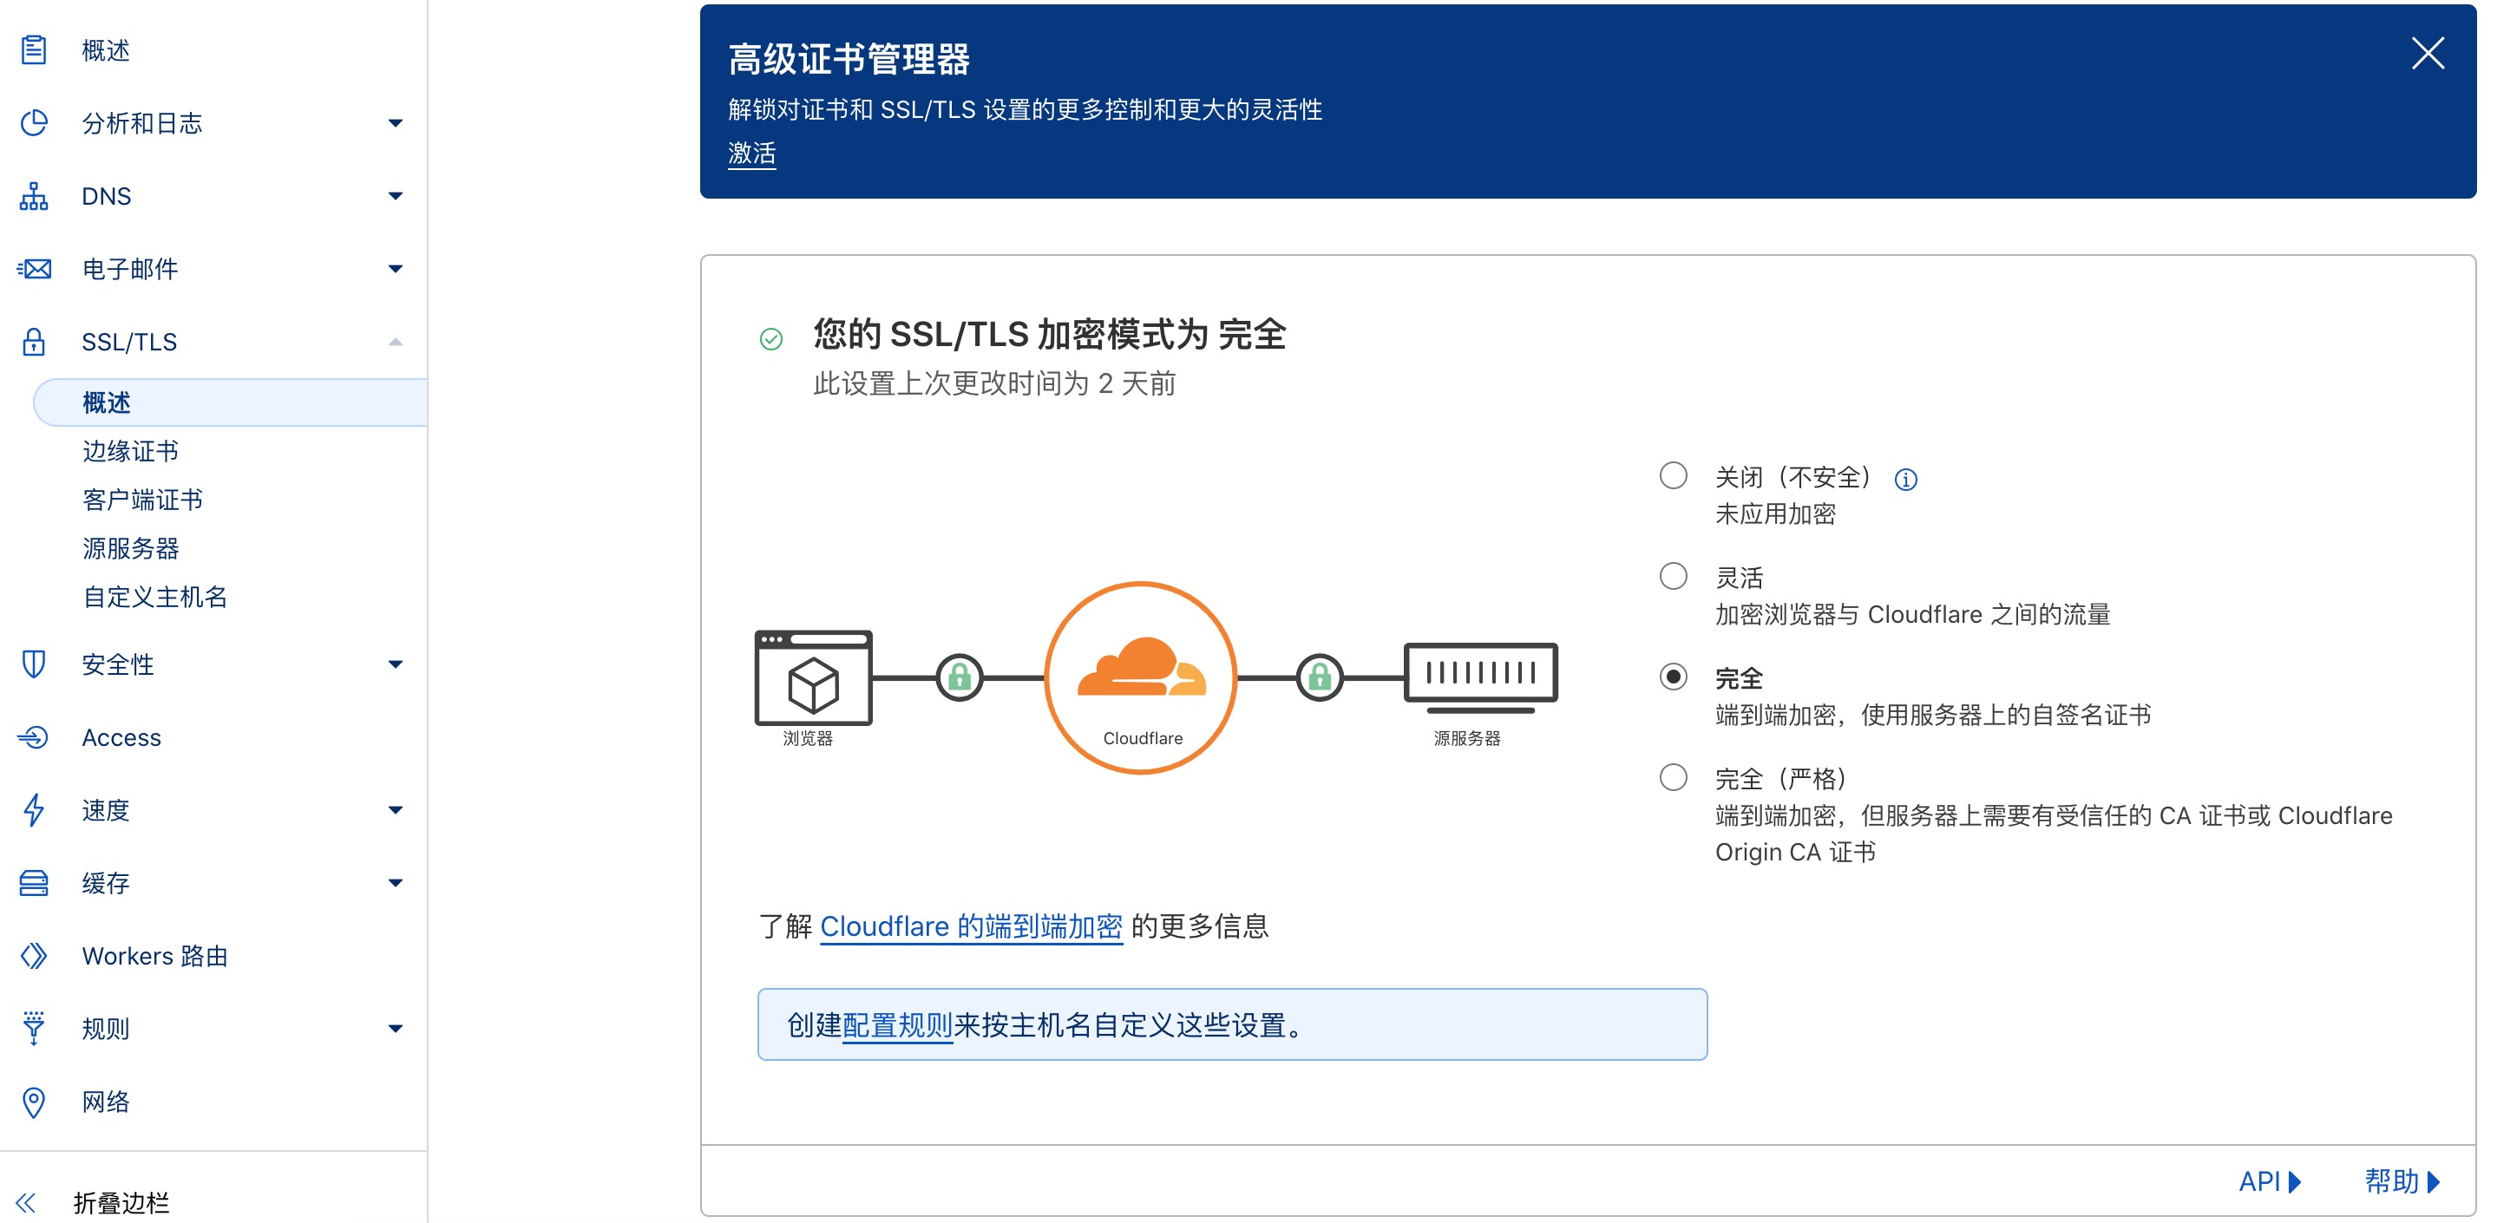The image size is (2497, 1223).
Task: Expand the 分析和日志 section
Action: [394, 123]
